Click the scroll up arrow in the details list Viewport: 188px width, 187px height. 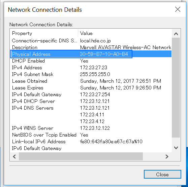click(176, 34)
